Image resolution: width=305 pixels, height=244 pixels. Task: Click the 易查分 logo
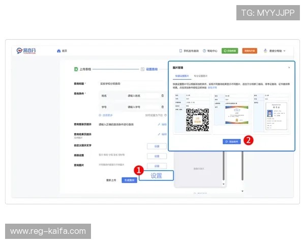(x=26, y=51)
